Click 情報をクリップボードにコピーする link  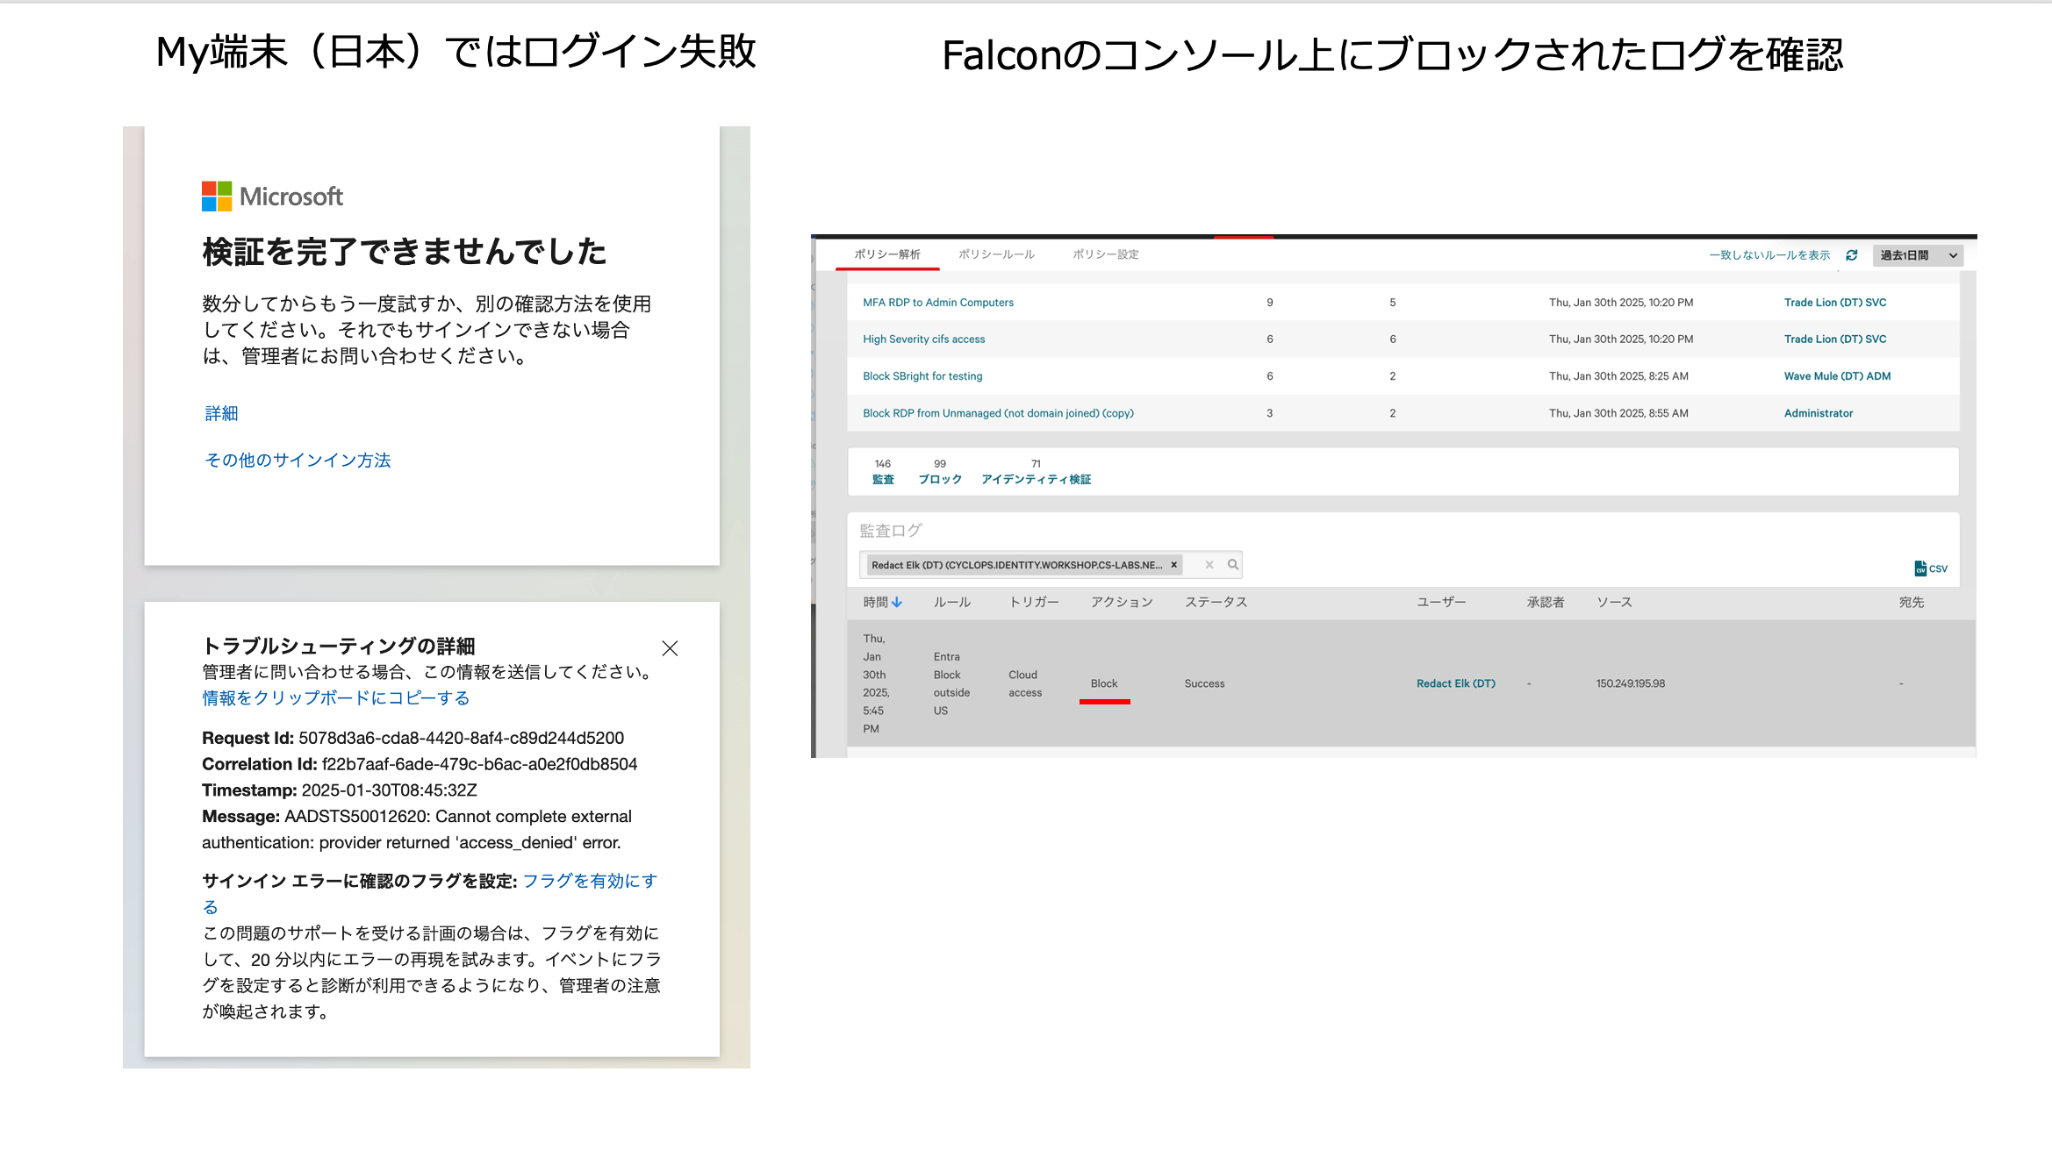[x=336, y=698]
